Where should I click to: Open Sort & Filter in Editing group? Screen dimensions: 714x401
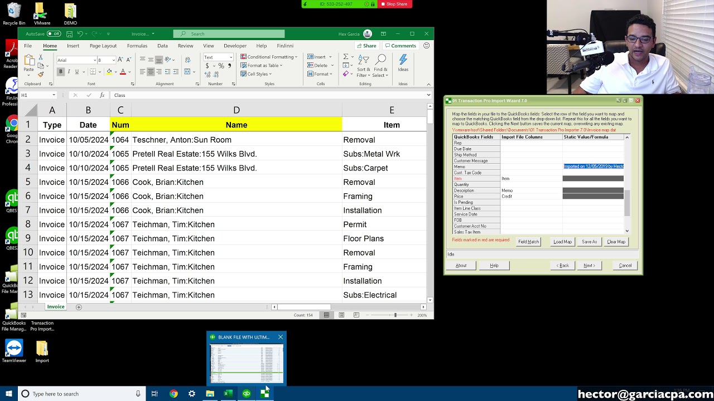[x=364, y=66]
